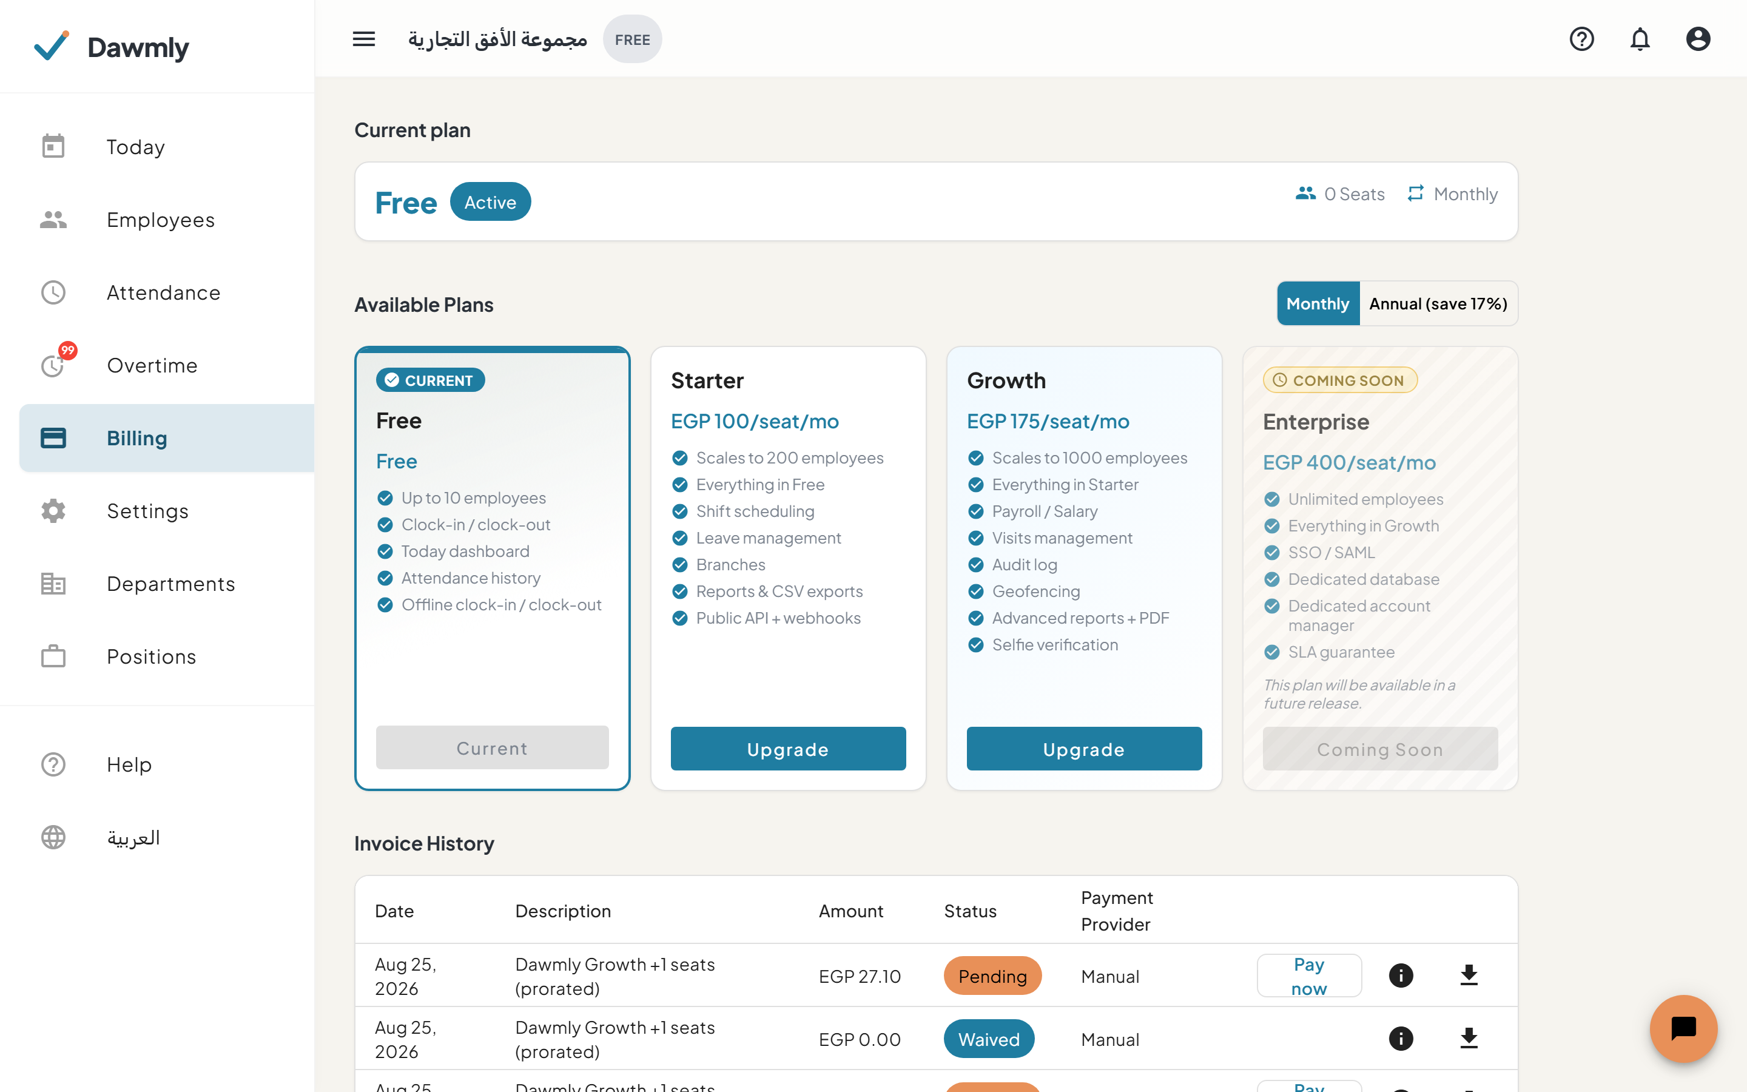Click the Positions briefcase icon in sidebar

(53, 656)
